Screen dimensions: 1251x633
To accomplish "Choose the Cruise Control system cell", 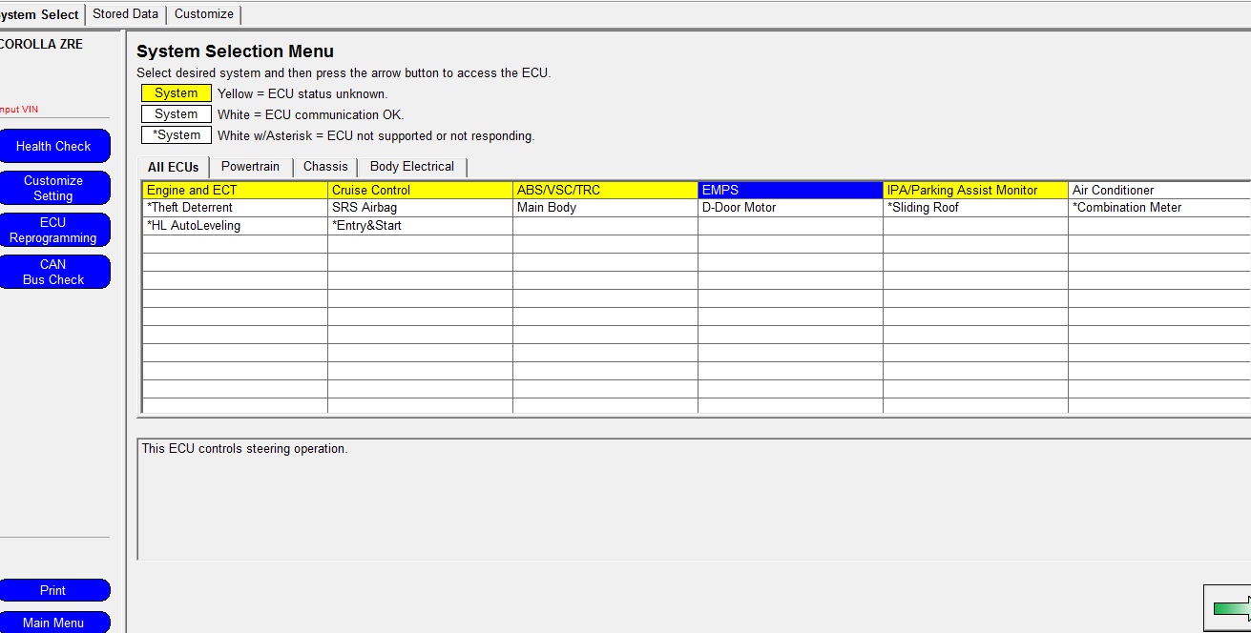I will [x=420, y=191].
